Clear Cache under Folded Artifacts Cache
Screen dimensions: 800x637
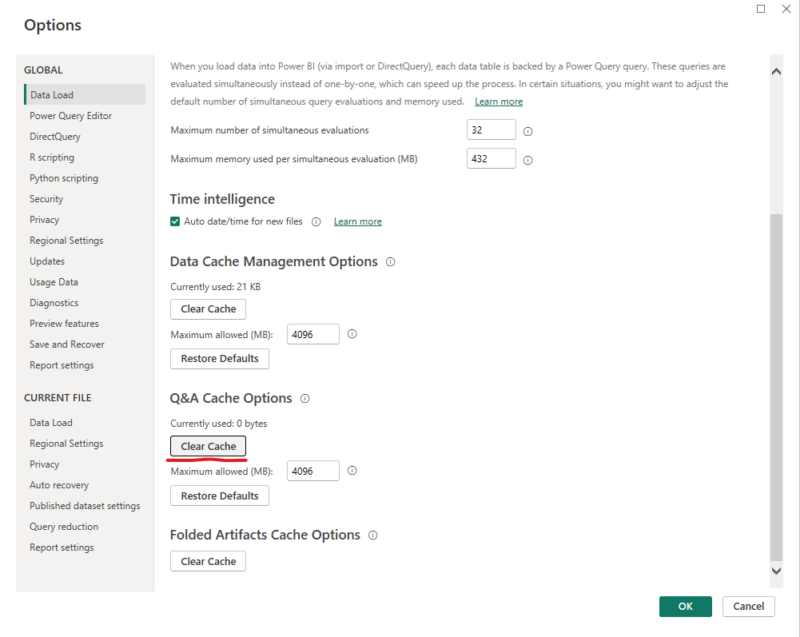(x=208, y=561)
